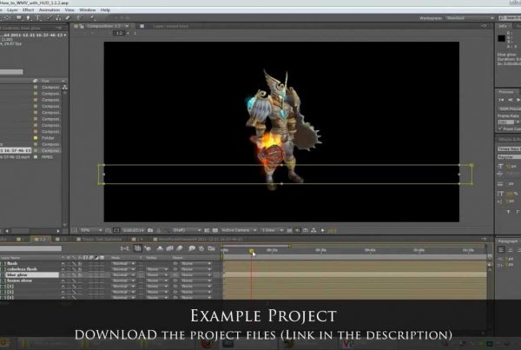Open the Layer menu
Viewport: 521px width, 350px height.
(x=12, y=10)
